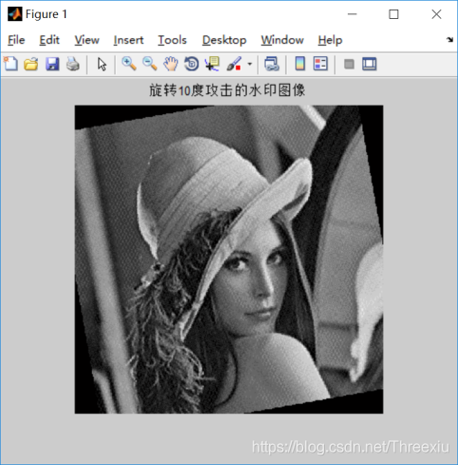Save the figure with the floppy disk icon
The width and height of the screenshot is (458, 465).
(52, 64)
